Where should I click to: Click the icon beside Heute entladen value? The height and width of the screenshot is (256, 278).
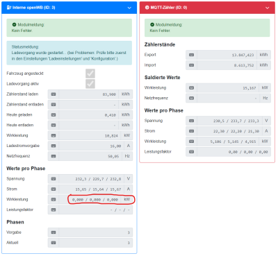coord(54,125)
